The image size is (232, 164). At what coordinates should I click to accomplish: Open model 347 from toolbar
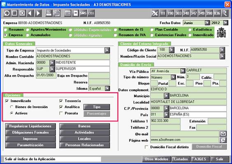(x=194, y=13)
